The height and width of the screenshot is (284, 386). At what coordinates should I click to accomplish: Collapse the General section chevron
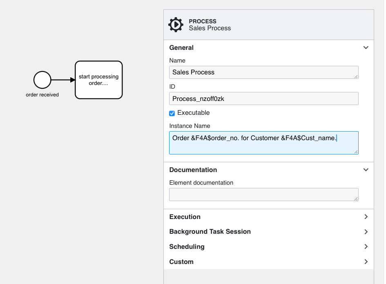(x=366, y=47)
